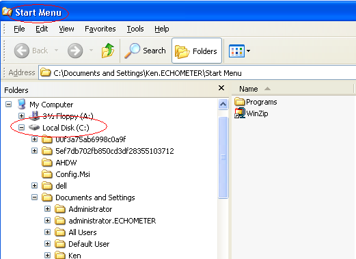The width and height of the screenshot is (356, 259).
Task: Collapse the Documents and Settings folder
Action: coord(34,197)
